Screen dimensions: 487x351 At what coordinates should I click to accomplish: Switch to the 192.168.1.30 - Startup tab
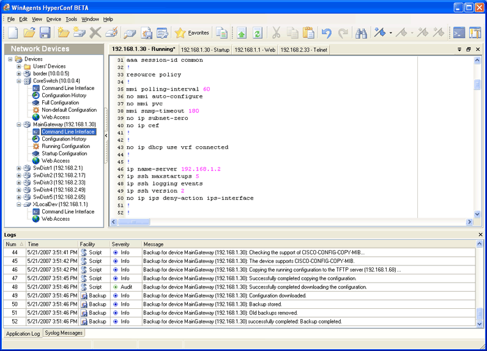tap(205, 50)
